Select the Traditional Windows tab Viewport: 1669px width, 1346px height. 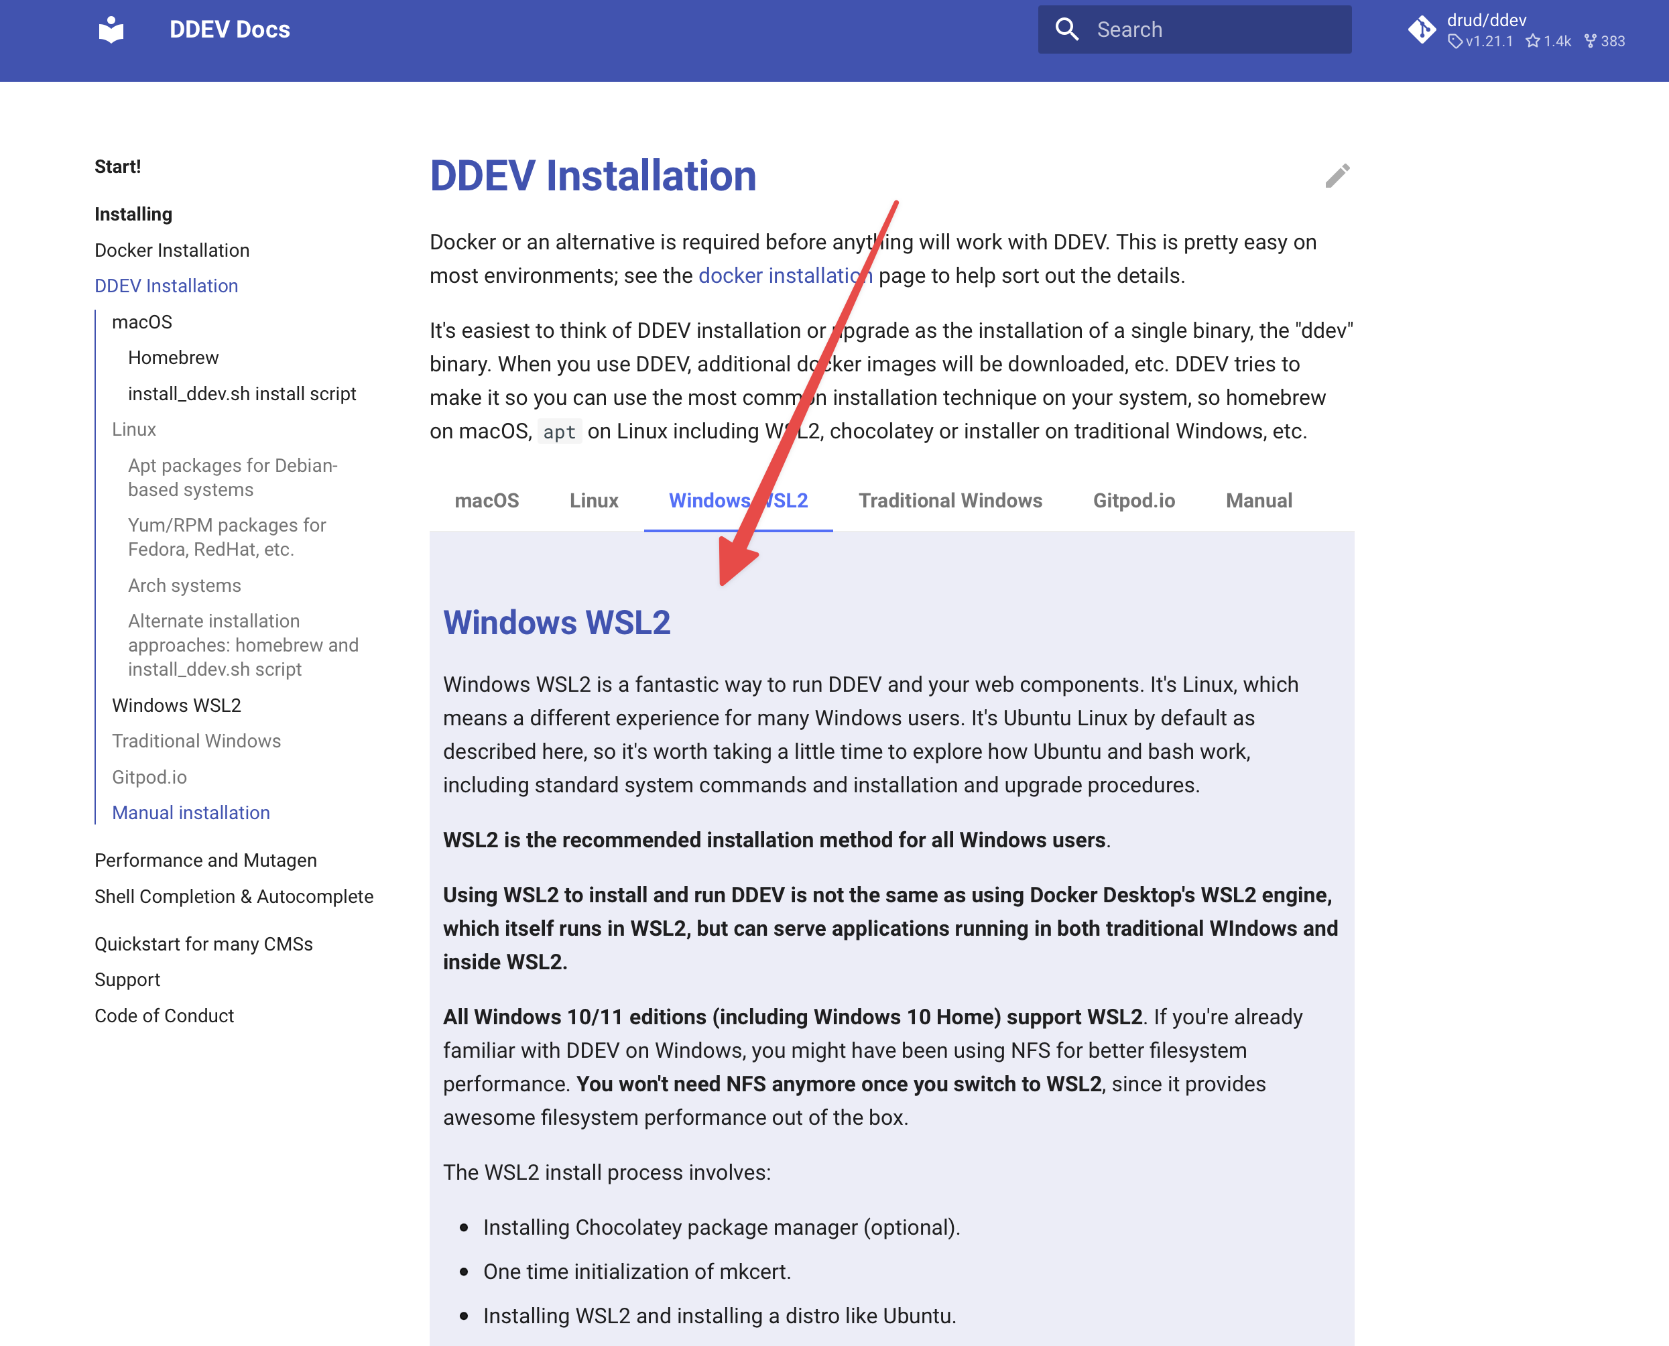click(x=950, y=501)
